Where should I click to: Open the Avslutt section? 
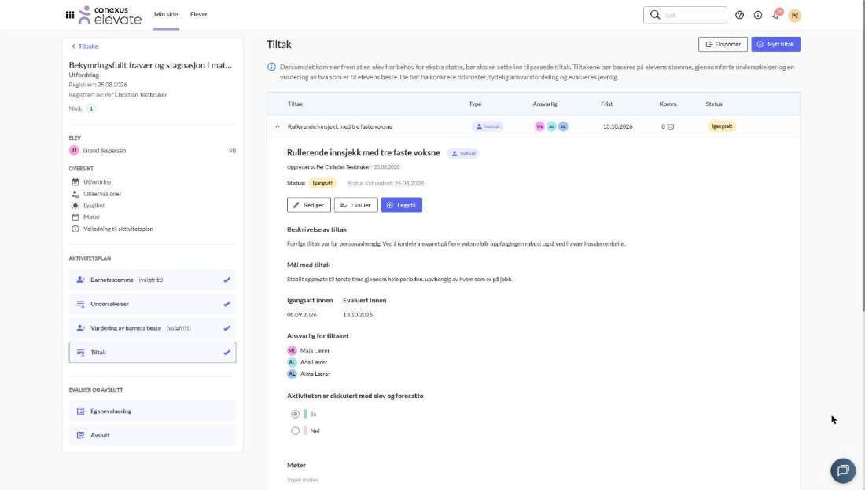click(x=153, y=436)
